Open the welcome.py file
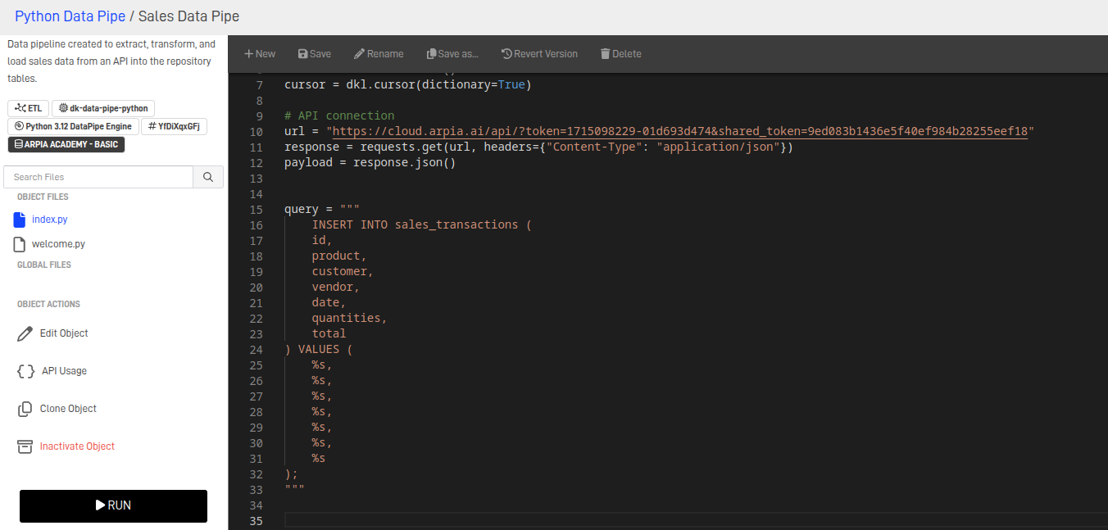 58,244
